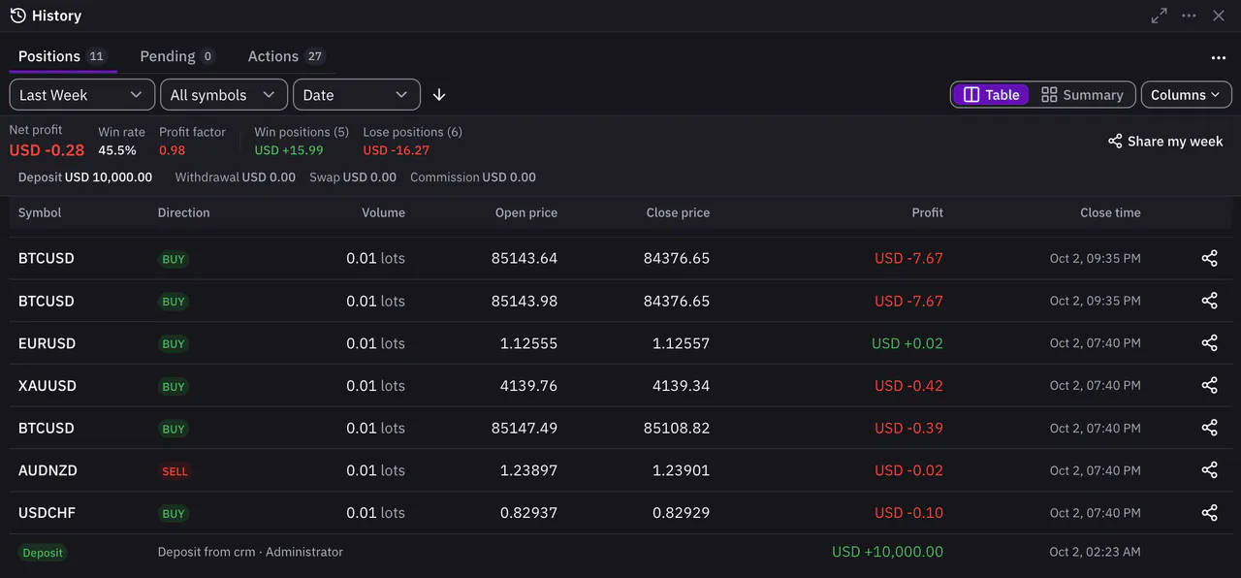Click the Close time column header
Screen dimensions: 1241x578
point(1111,212)
